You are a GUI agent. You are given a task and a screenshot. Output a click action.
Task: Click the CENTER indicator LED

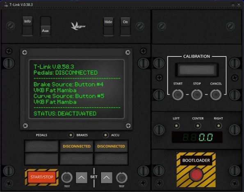click(x=198, y=126)
